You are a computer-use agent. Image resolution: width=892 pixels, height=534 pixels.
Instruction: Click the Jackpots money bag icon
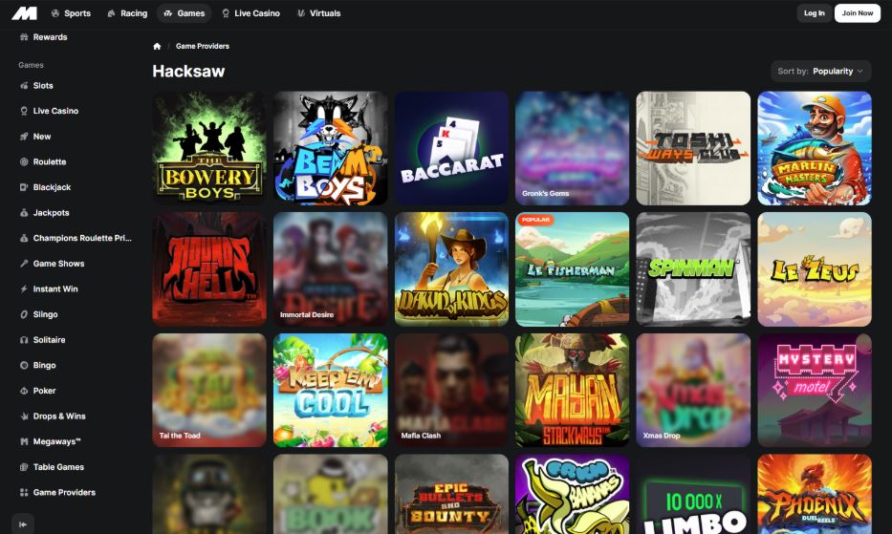(x=24, y=213)
